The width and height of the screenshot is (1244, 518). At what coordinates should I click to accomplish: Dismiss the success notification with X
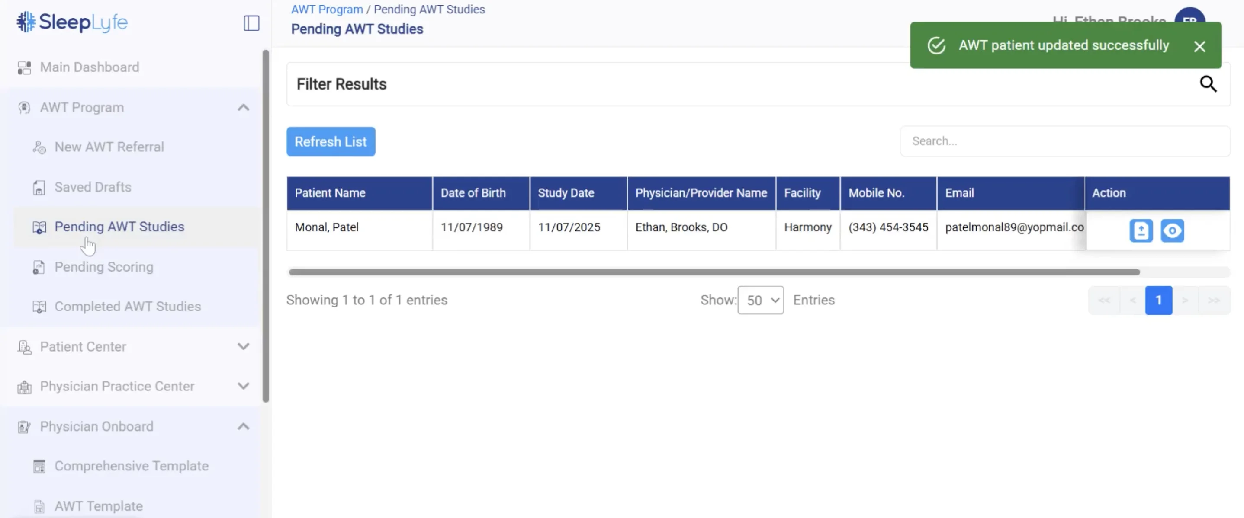(1199, 46)
